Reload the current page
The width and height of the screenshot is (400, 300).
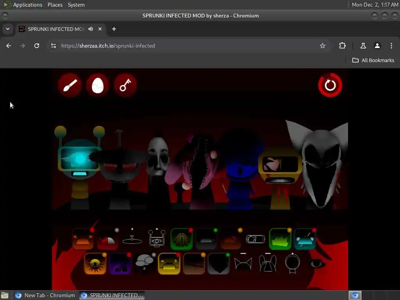pos(37,46)
